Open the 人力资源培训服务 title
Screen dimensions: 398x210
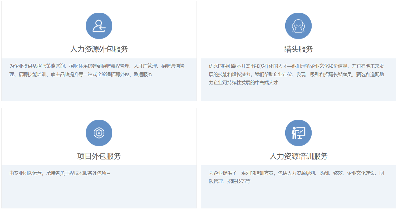click(x=298, y=156)
